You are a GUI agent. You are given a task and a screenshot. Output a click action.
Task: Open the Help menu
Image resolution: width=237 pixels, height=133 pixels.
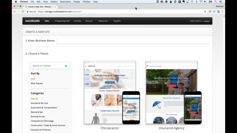click(x=95, y=1)
